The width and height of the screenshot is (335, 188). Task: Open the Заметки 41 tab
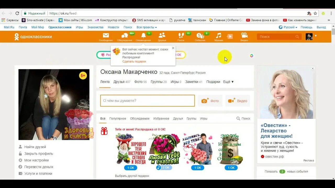click(x=194, y=82)
